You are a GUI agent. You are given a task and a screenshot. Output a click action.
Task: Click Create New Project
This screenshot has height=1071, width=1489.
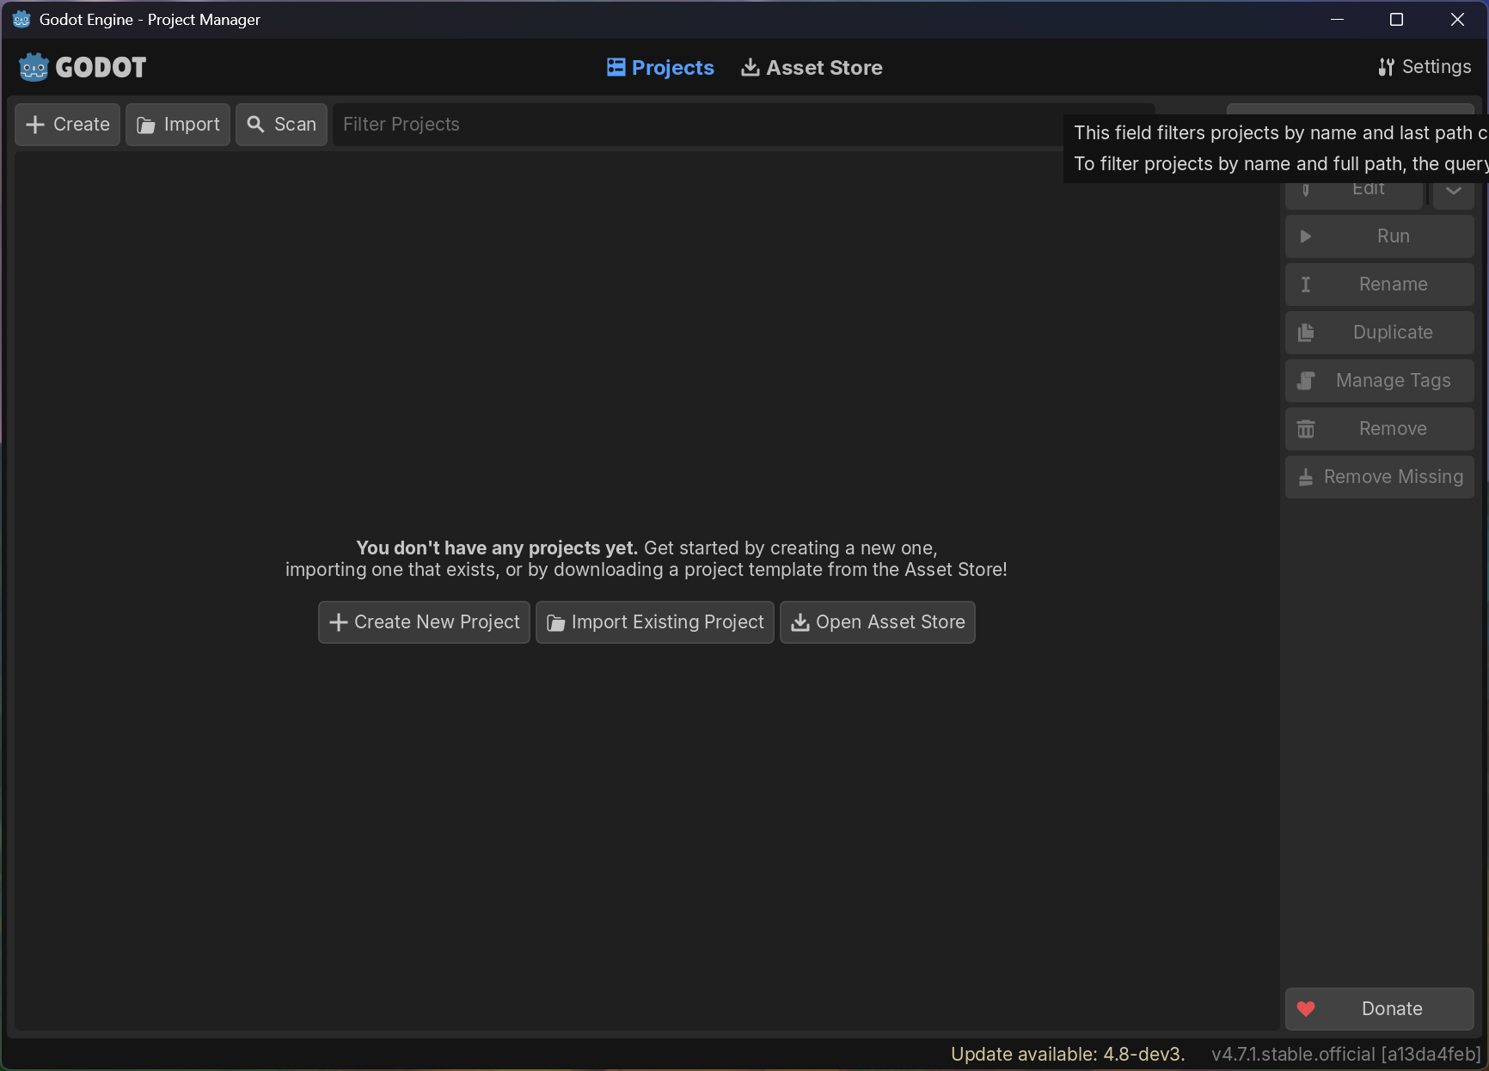tap(424, 622)
